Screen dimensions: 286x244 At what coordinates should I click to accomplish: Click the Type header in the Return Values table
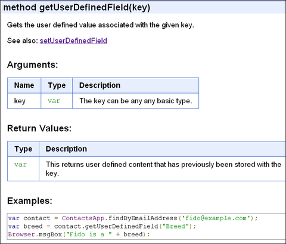23,149
